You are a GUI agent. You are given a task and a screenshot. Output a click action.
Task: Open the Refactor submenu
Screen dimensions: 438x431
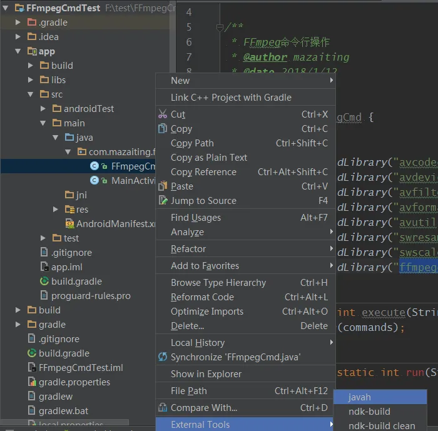pyautogui.click(x=245, y=248)
